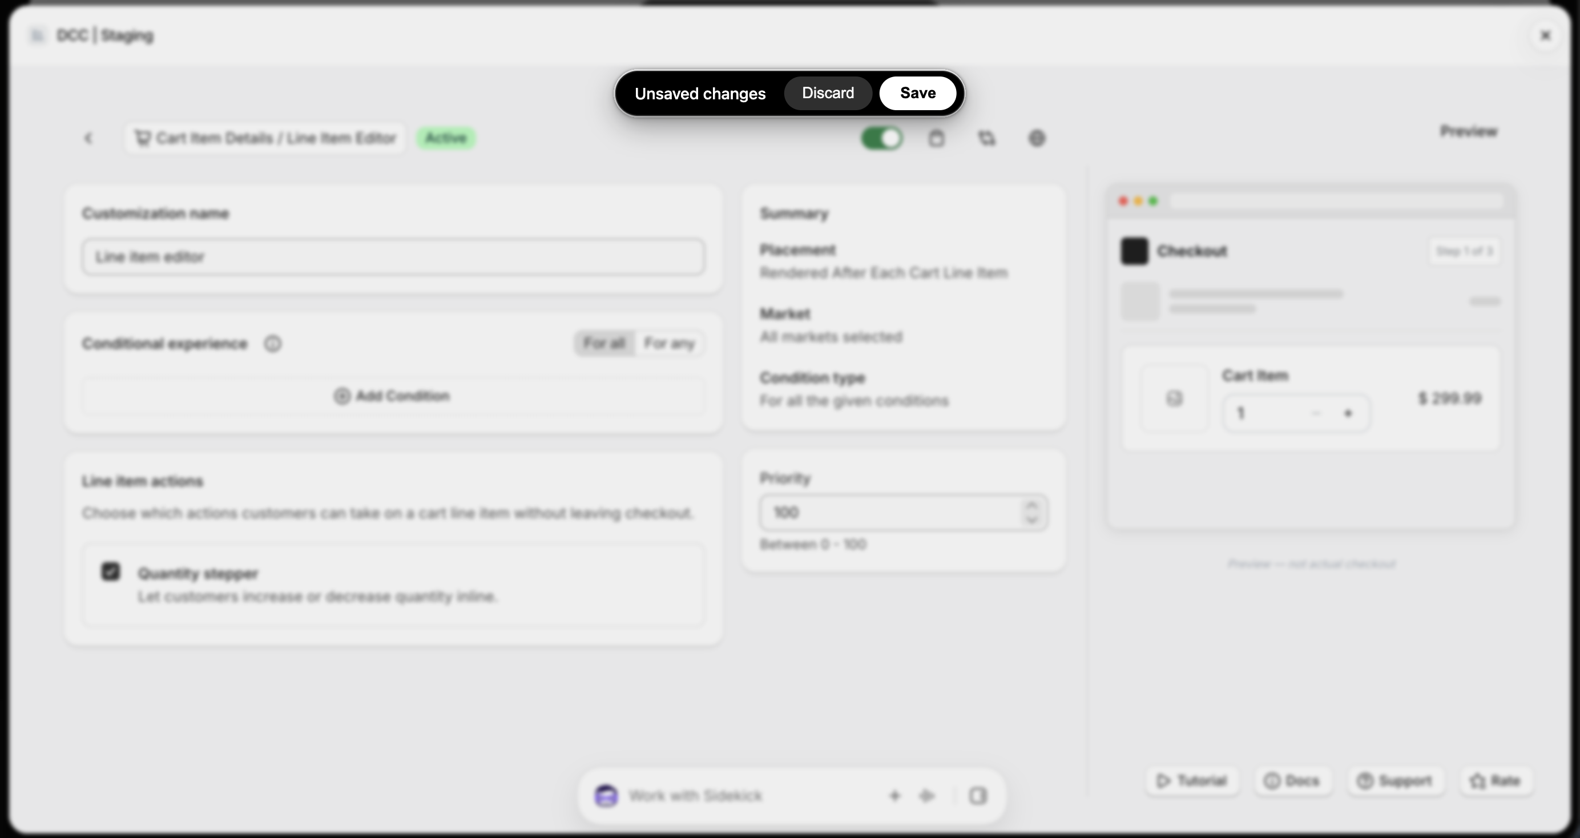Click the duplicate icon next to the trash icon

[x=986, y=138]
